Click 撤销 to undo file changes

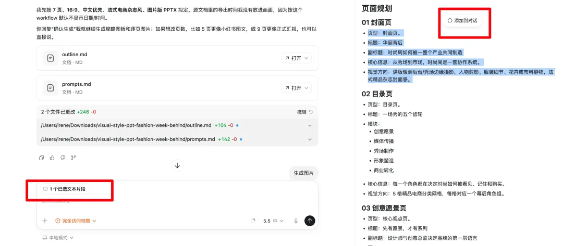pos(304,112)
